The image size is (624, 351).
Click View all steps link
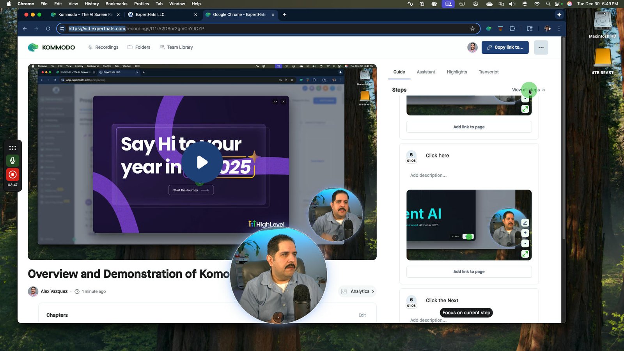pyautogui.click(x=528, y=90)
